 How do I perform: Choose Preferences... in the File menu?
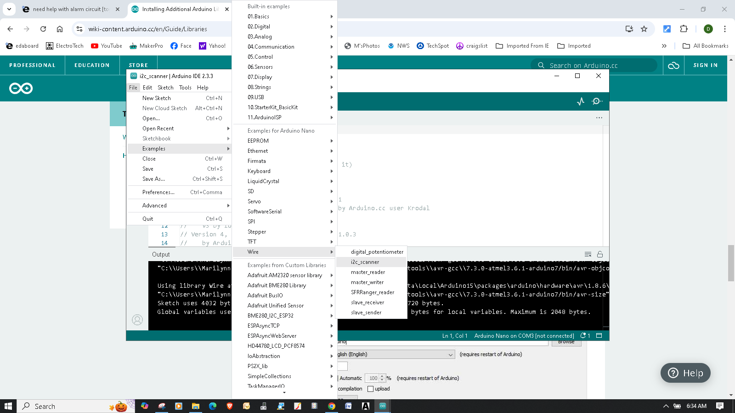click(179, 192)
